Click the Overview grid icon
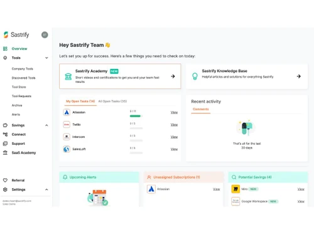The width and height of the screenshot is (314, 235). [x=5, y=49]
